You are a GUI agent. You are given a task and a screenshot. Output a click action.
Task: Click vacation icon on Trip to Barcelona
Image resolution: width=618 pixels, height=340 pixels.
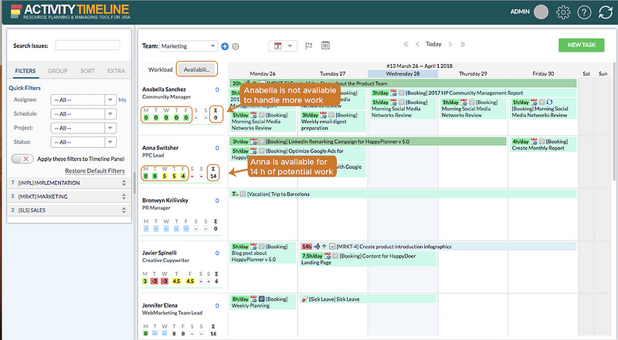click(235, 194)
